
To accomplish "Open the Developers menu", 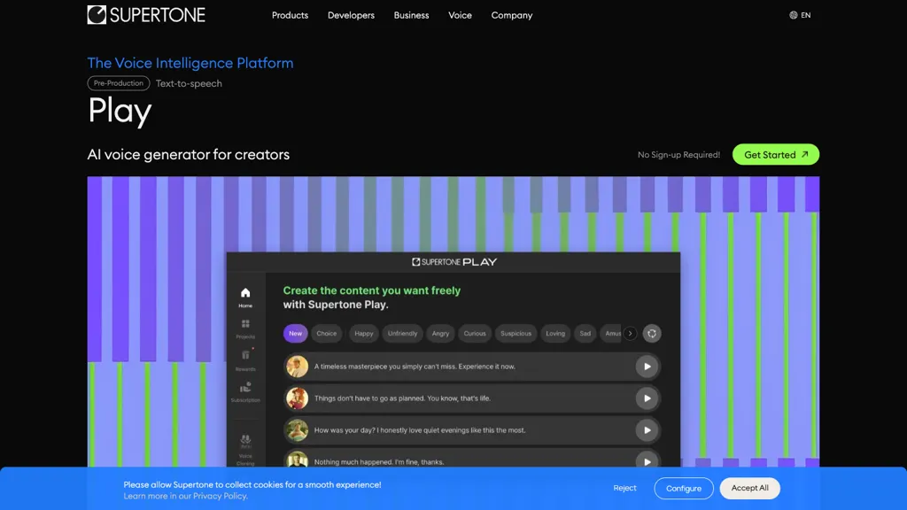I will coord(351,15).
